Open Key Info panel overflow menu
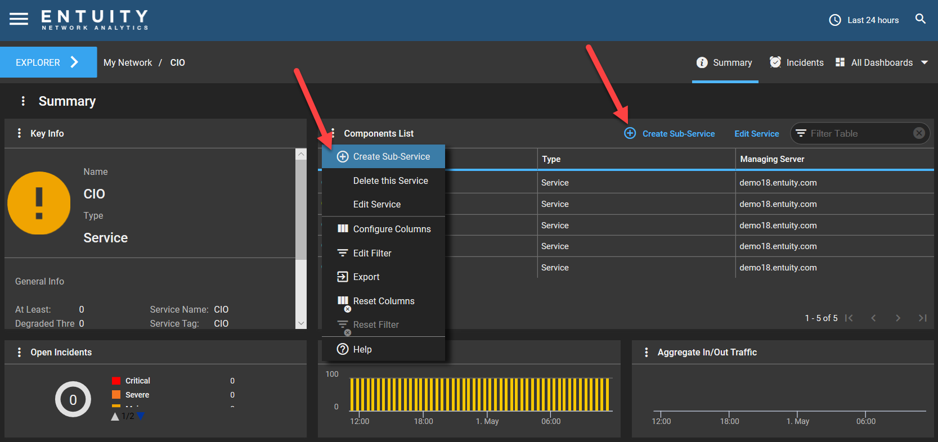The height and width of the screenshot is (442, 938). pyautogui.click(x=19, y=133)
